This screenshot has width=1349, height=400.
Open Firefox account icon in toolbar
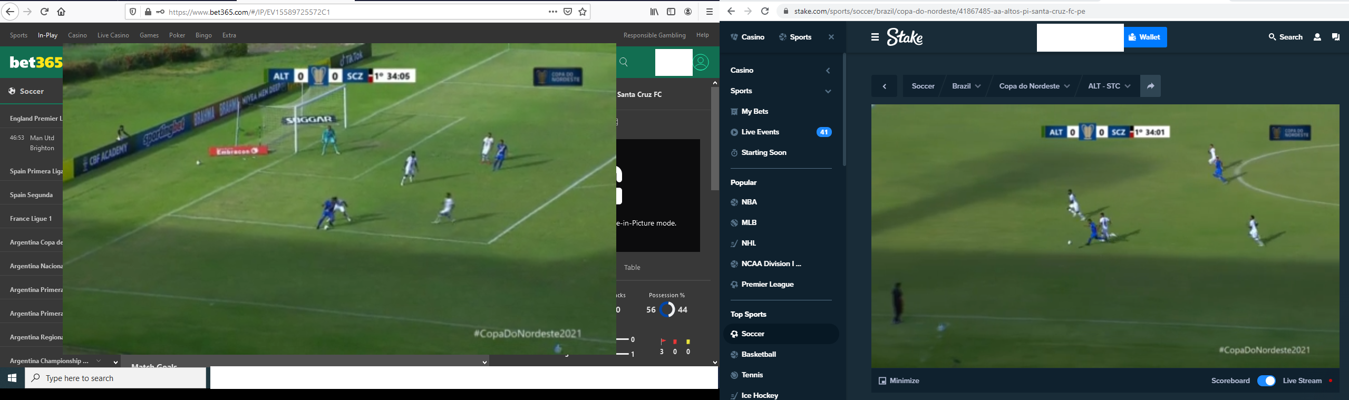pyautogui.click(x=688, y=12)
